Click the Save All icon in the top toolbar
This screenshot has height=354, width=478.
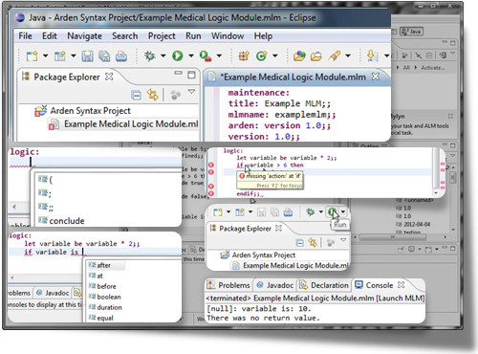pos(104,56)
